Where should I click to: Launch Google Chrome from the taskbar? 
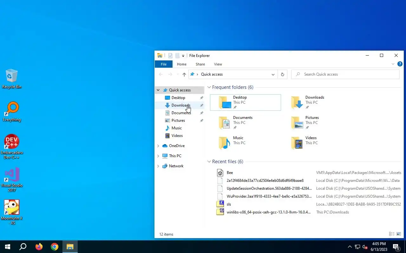tap(55, 247)
